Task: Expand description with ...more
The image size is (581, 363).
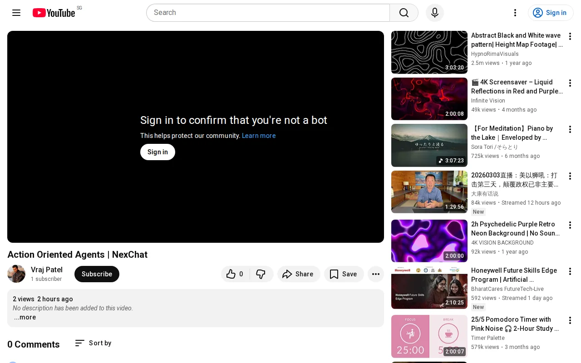Action: point(25,317)
